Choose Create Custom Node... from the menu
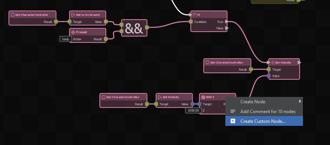Viewport: 330px width, 145px height. tap(264, 121)
